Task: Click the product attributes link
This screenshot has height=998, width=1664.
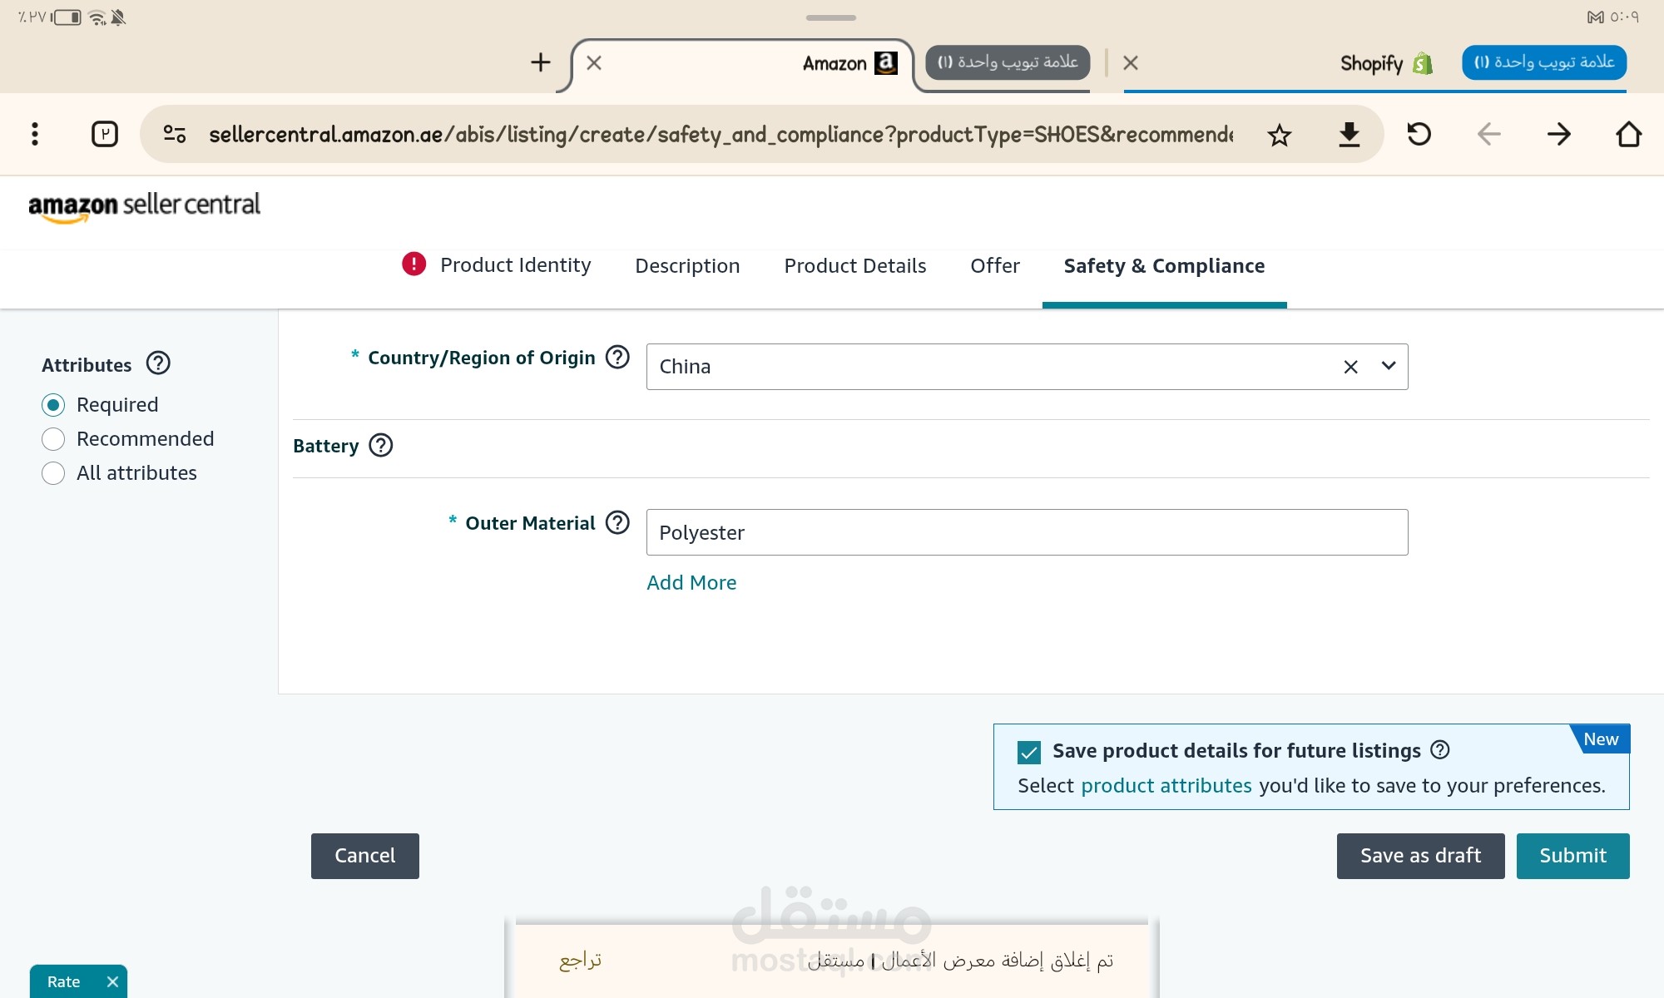Action: pyautogui.click(x=1166, y=786)
